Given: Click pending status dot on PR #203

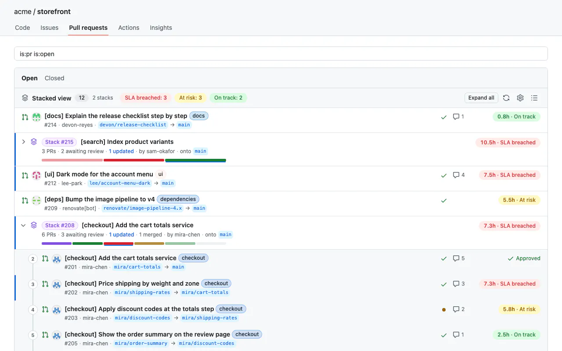Looking at the screenshot, I should point(444,309).
